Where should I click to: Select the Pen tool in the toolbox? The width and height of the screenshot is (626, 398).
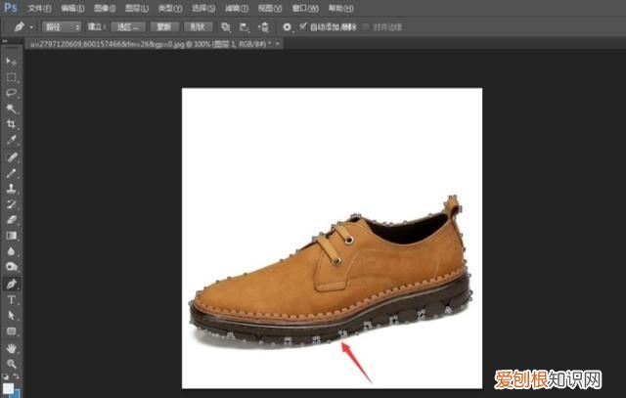click(11, 284)
